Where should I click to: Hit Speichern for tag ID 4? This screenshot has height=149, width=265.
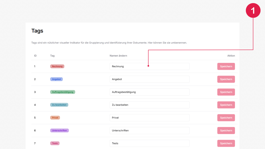226,105
